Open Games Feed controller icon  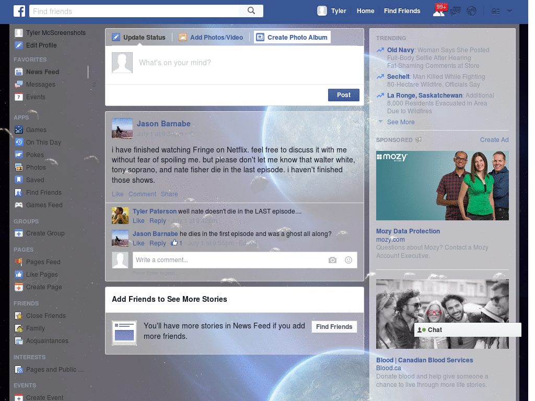(19, 205)
